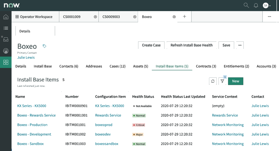Open the analytics gauge sidebar icon

click(6, 51)
